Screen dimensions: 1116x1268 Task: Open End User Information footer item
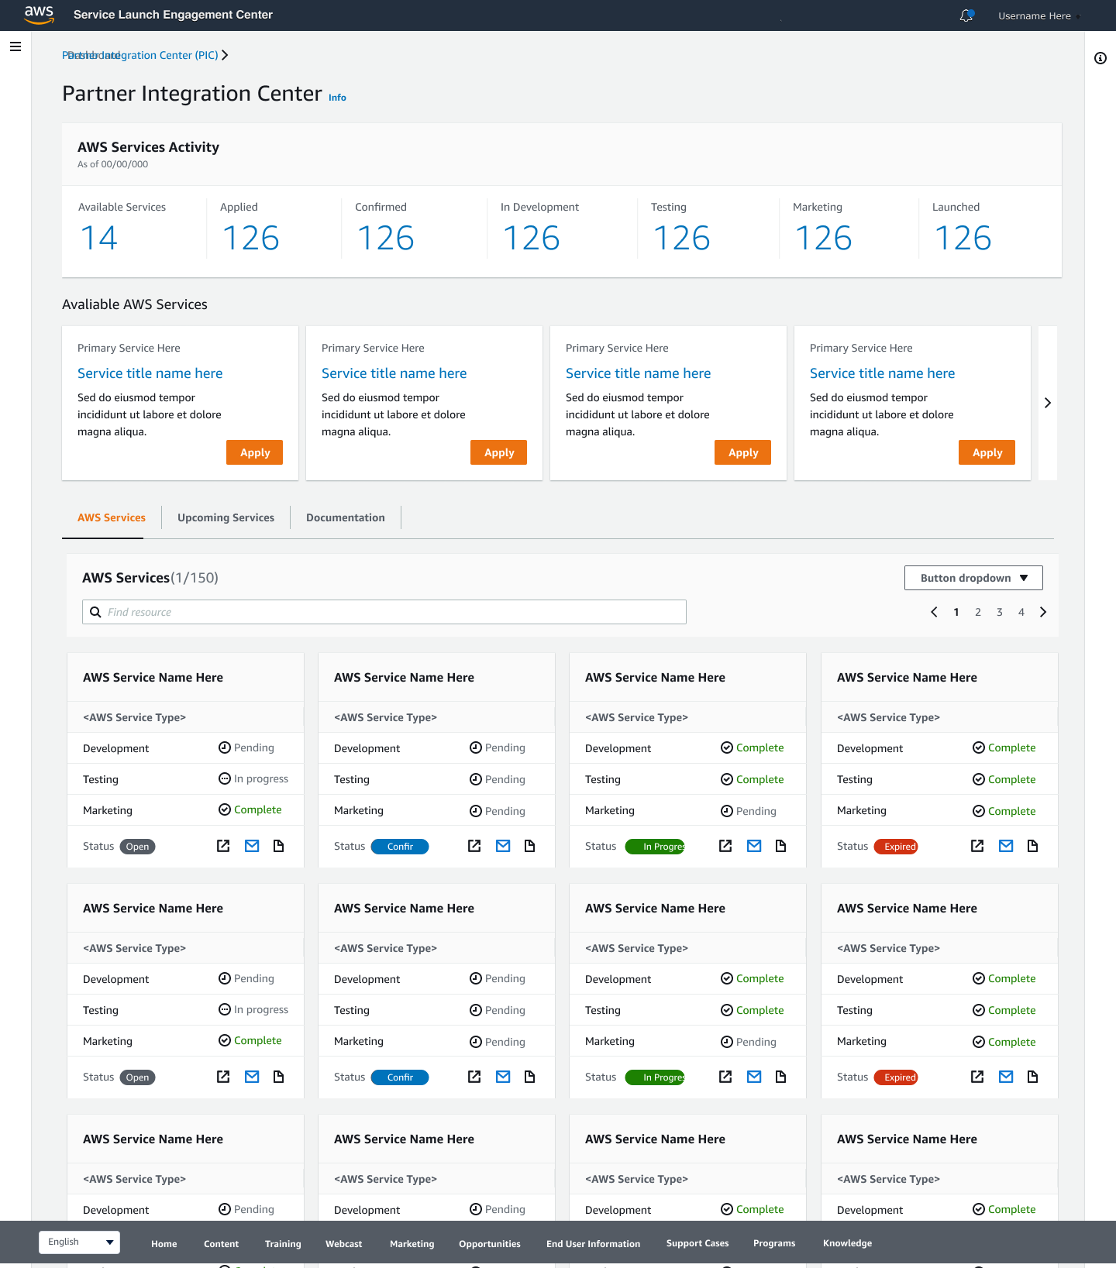(594, 1244)
